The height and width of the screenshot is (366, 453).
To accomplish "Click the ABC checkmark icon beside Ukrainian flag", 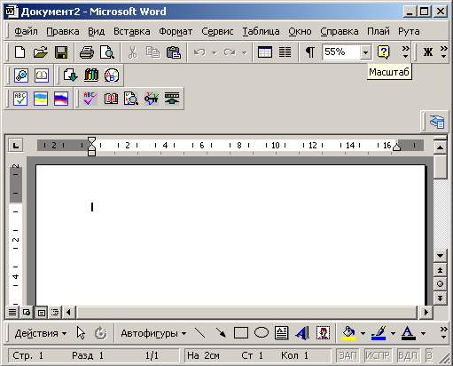I will pos(20,99).
